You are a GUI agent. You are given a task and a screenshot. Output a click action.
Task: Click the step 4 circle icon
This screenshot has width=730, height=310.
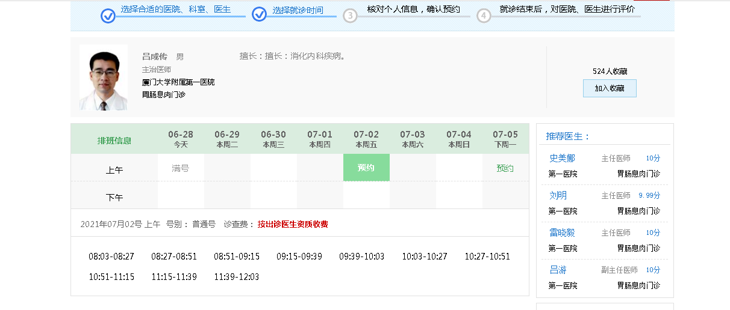click(484, 16)
